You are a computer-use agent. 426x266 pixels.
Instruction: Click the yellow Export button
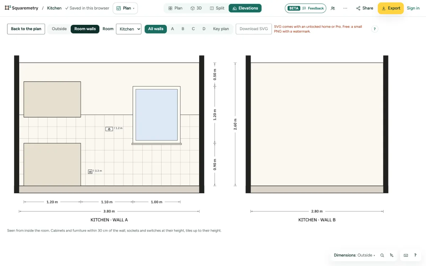[390, 8]
